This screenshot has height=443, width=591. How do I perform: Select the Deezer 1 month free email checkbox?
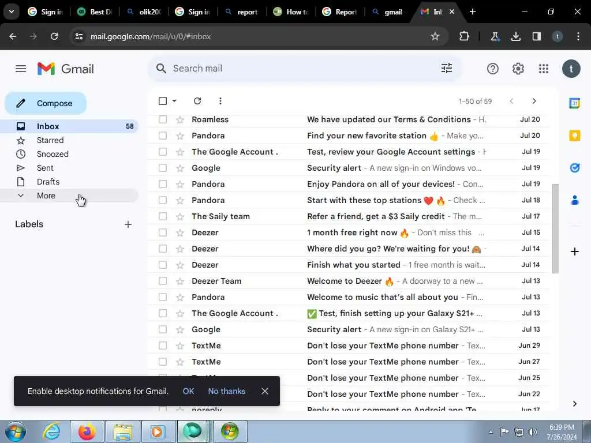[x=163, y=232]
